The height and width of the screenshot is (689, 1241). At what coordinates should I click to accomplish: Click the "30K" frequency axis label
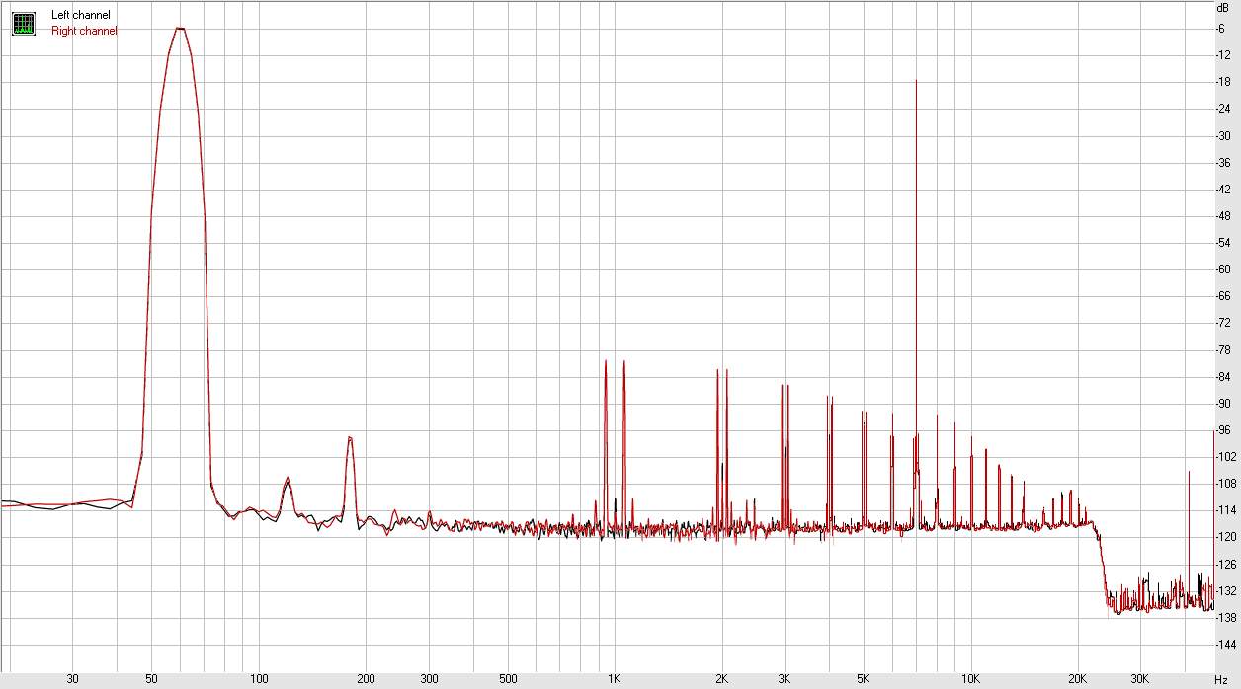tap(1140, 679)
